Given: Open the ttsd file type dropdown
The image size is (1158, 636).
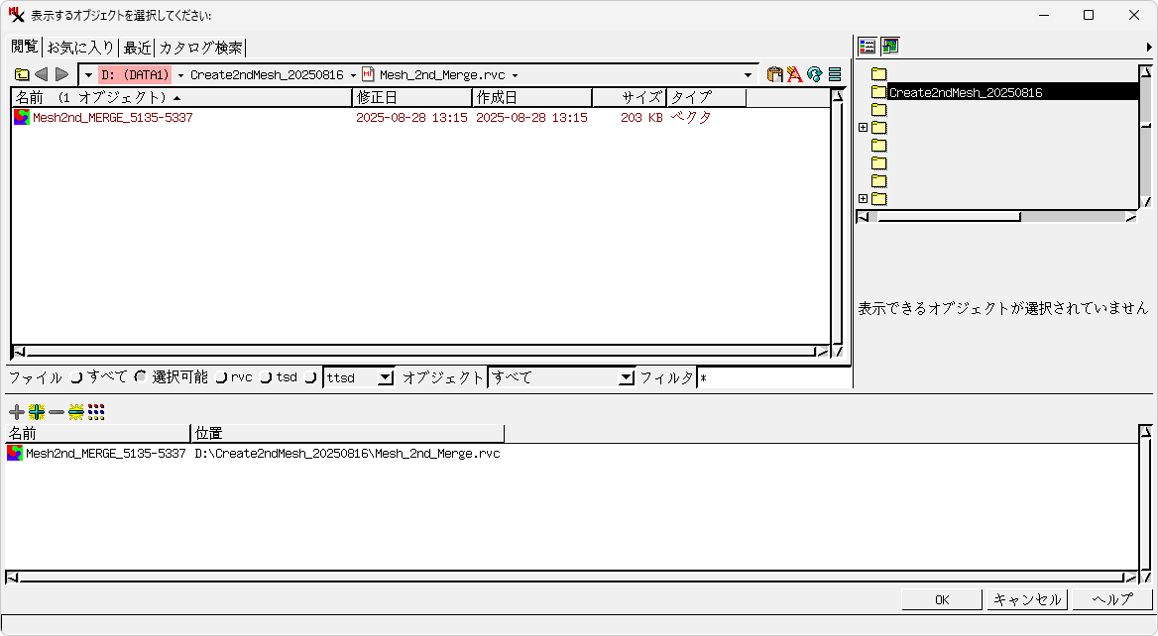Looking at the screenshot, I should coord(386,377).
